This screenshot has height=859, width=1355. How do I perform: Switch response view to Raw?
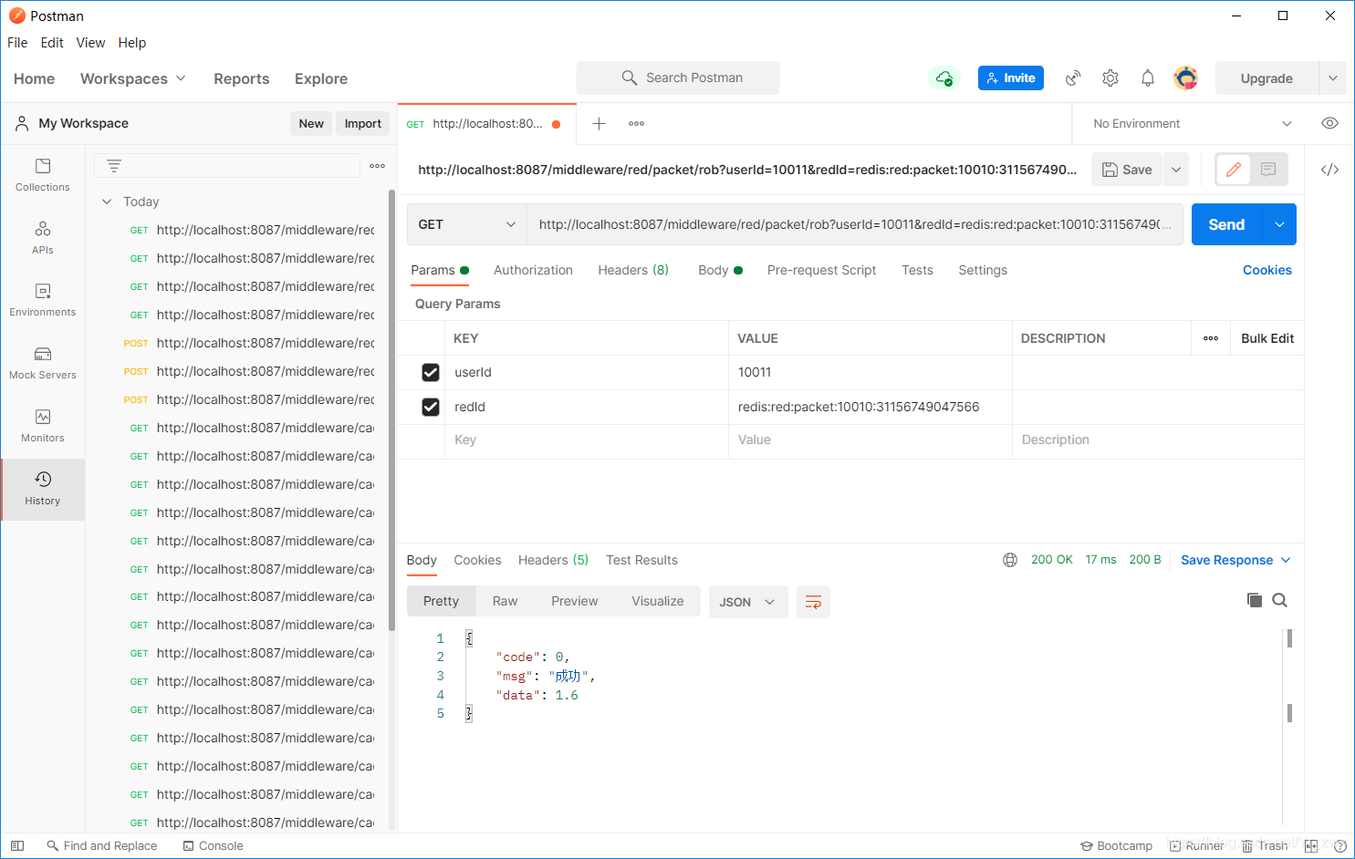(505, 601)
